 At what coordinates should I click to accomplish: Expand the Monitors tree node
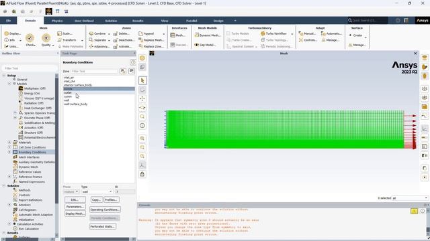9,205
